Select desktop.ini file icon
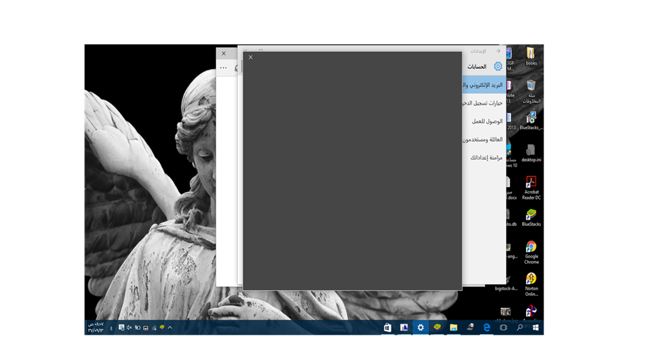Viewport: 645px width, 362px height. point(531,153)
